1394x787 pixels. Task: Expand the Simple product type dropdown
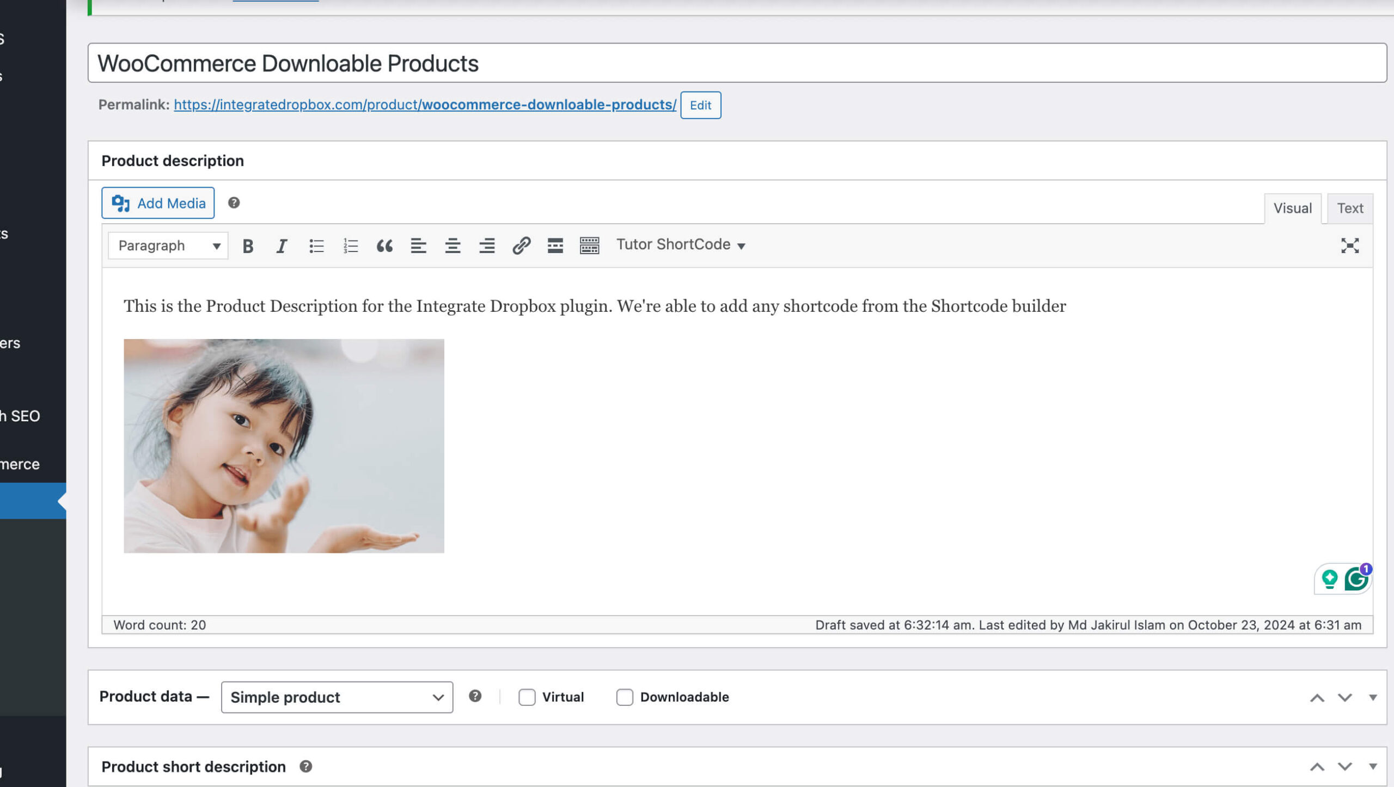[x=335, y=696]
